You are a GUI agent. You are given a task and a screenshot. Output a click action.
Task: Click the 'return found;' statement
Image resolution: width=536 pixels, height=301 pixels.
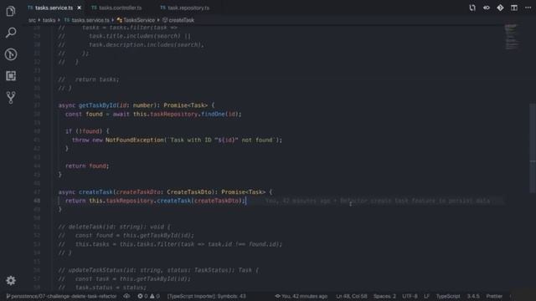[87, 166]
